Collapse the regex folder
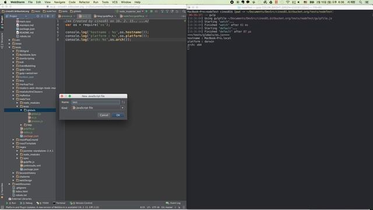373x210 pixels. (x=13, y=147)
